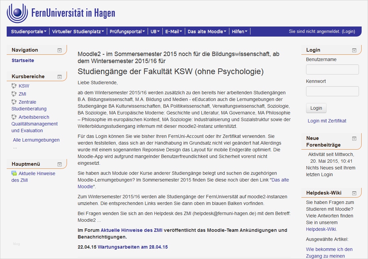The height and width of the screenshot is (259, 368).
Task: Click the Zentrale Studienberatung category icon
Action: point(14,102)
